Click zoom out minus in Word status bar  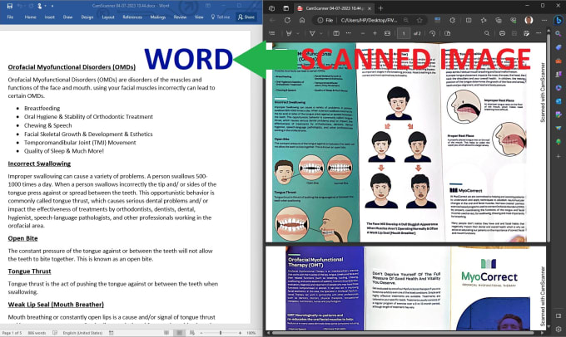coord(201,333)
